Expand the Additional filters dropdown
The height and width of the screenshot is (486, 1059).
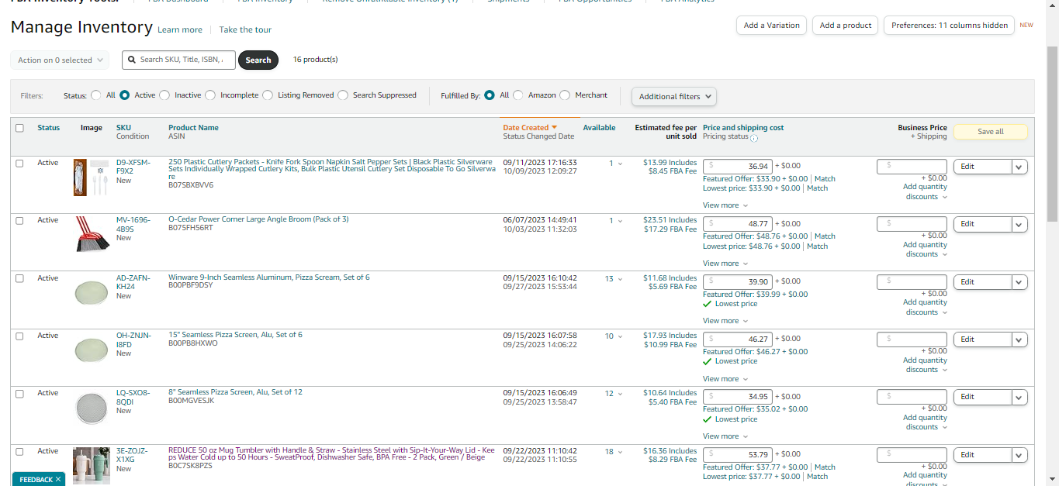(x=674, y=96)
